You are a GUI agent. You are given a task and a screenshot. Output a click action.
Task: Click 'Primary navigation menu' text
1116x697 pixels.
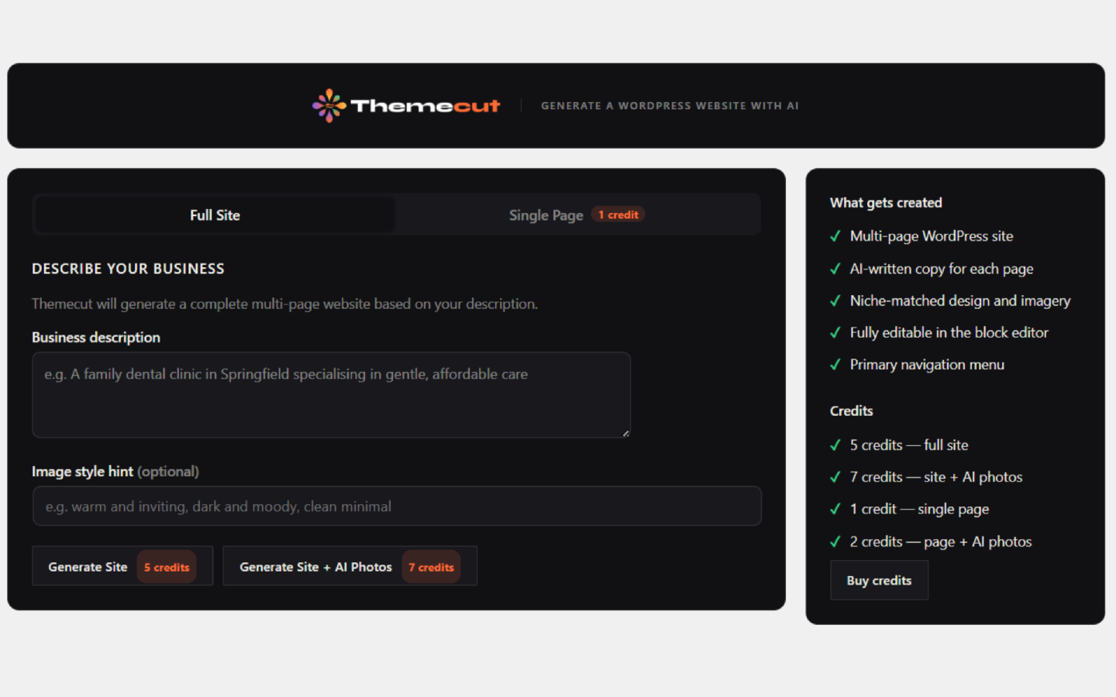[927, 365]
